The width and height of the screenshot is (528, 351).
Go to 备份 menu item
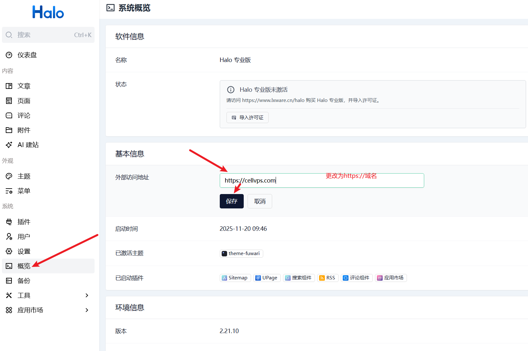(x=24, y=281)
